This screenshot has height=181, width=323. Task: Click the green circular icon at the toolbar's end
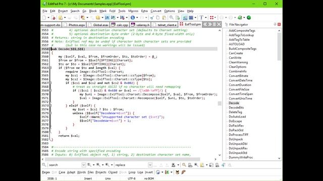pyautogui.click(x=249, y=18)
